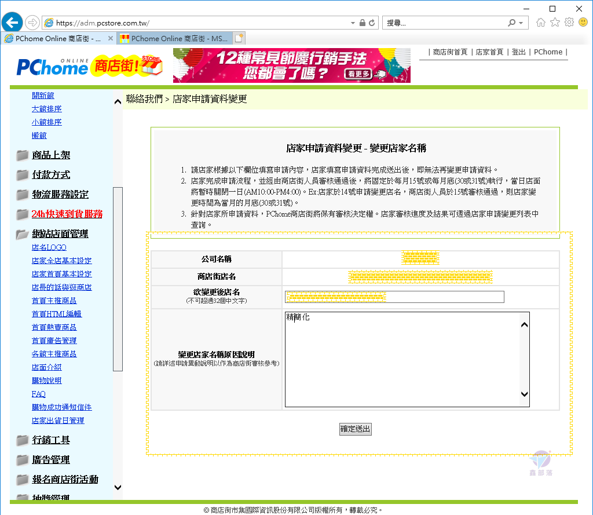Open the search provider dropdown arrow

[x=521, y=23]
